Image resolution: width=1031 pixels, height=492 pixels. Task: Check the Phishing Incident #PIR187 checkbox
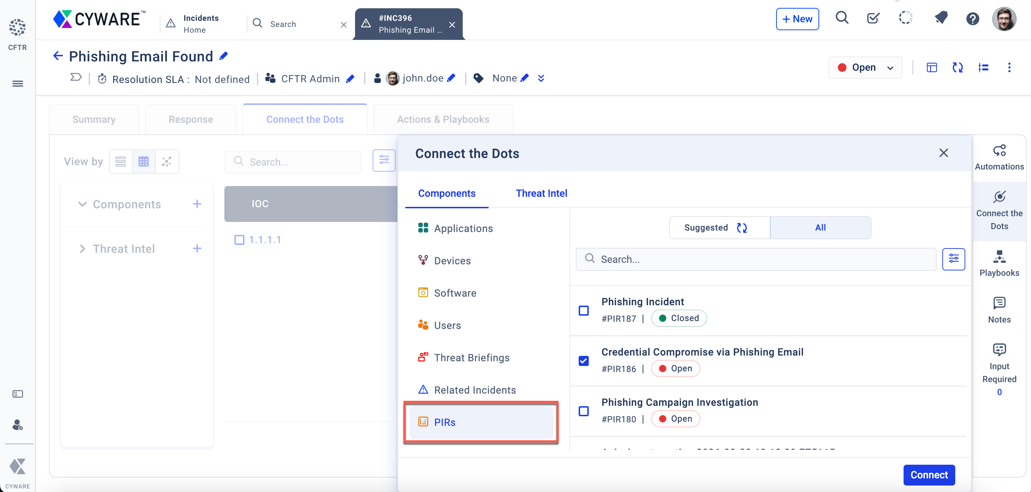click(x=583, y=310)
